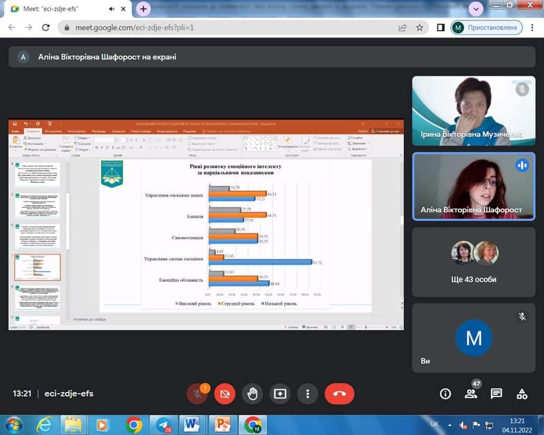Open a new browser tab
This screenshot has height=435, width=544.
pyautogui.click(x=143, y=9)
